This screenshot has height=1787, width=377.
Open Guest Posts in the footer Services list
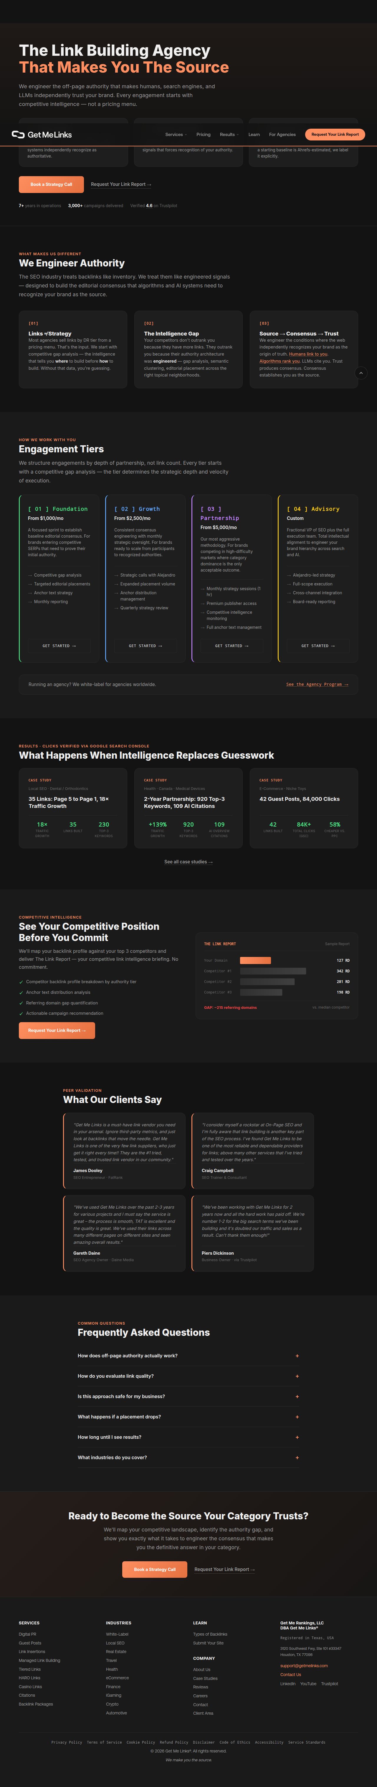pyautogui.click(x=30, y=1643)
